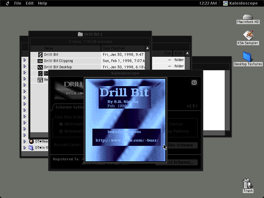Screen dimensions: 264x198
Task: Click the Kind column header in rear window
Action: pos(179,53)
